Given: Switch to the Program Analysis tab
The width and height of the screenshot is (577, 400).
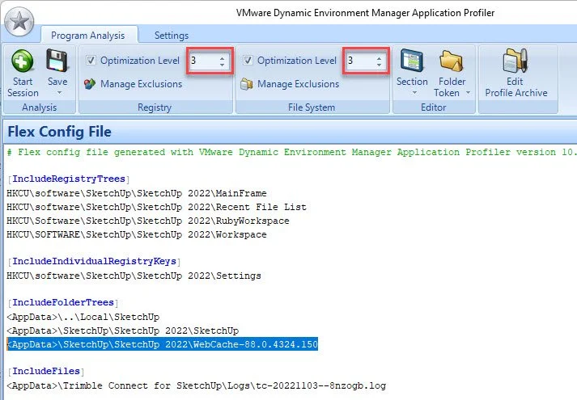Looking at the screenshot, I should pos(88,36).
